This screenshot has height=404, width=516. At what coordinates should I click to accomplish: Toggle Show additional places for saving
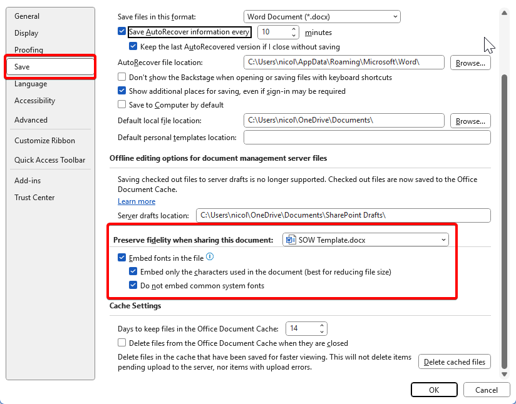[x=121, y=91]
